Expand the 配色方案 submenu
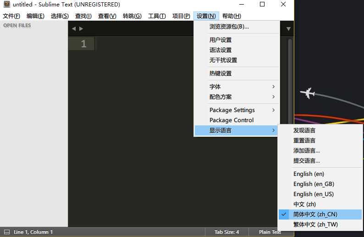This screenshot has width=364, height=237. pos(237,97)
